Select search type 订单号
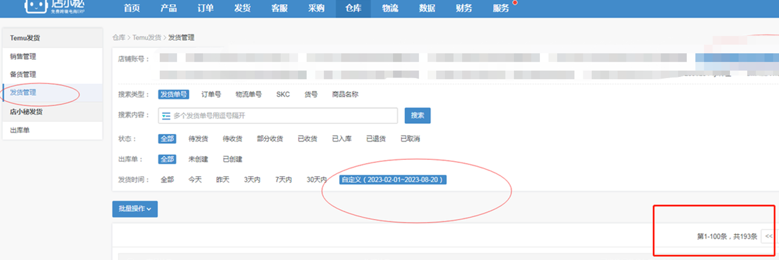The height and width of the screenshot is (260, 779). (x=211, y=94)
